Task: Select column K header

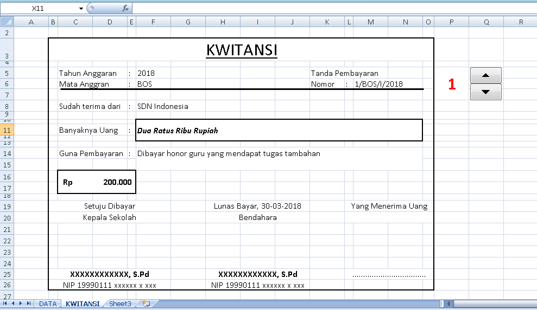Action: (327, 22)
